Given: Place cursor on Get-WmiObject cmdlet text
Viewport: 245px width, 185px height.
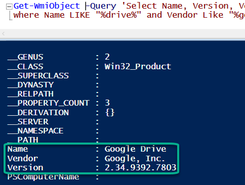Looking at the screenshot, I should coord(47,6).
